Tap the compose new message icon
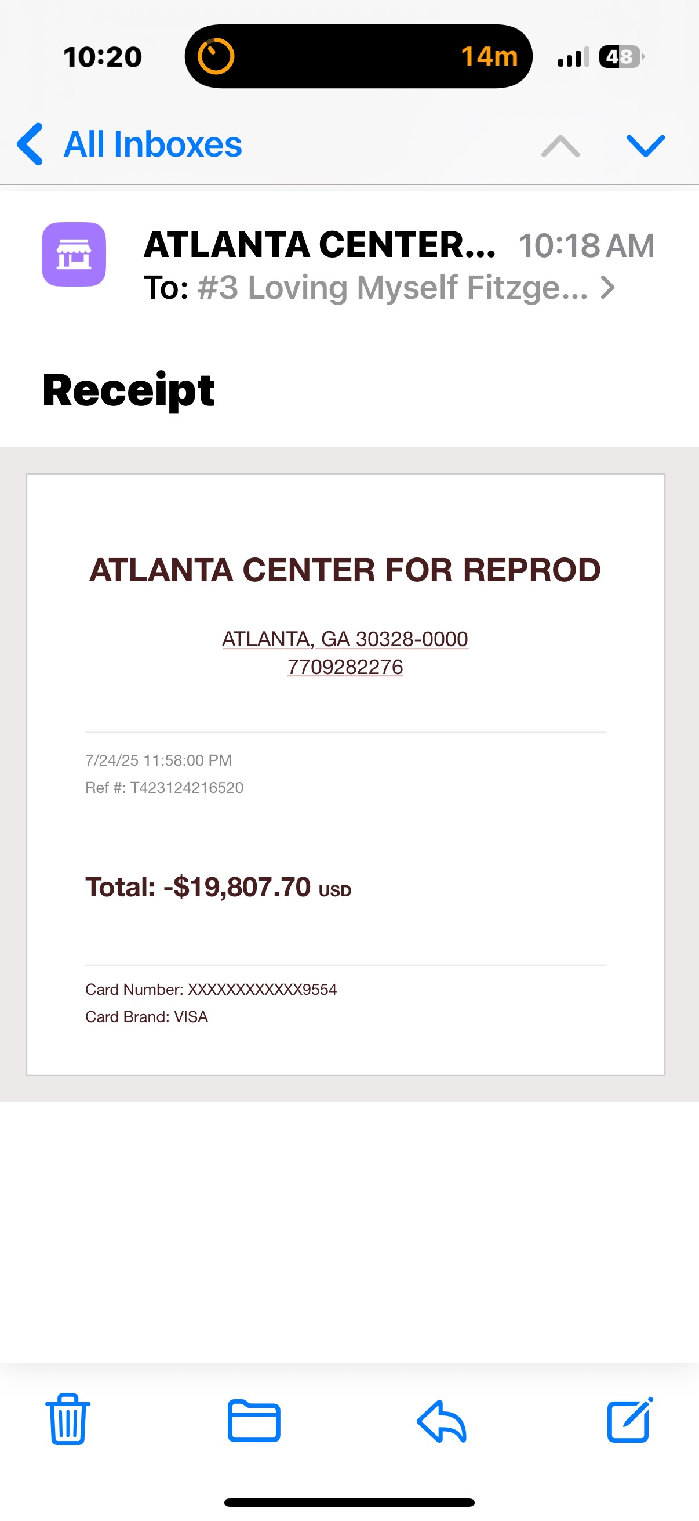The image size is (699, 1521). click(x=630, y=1419)
